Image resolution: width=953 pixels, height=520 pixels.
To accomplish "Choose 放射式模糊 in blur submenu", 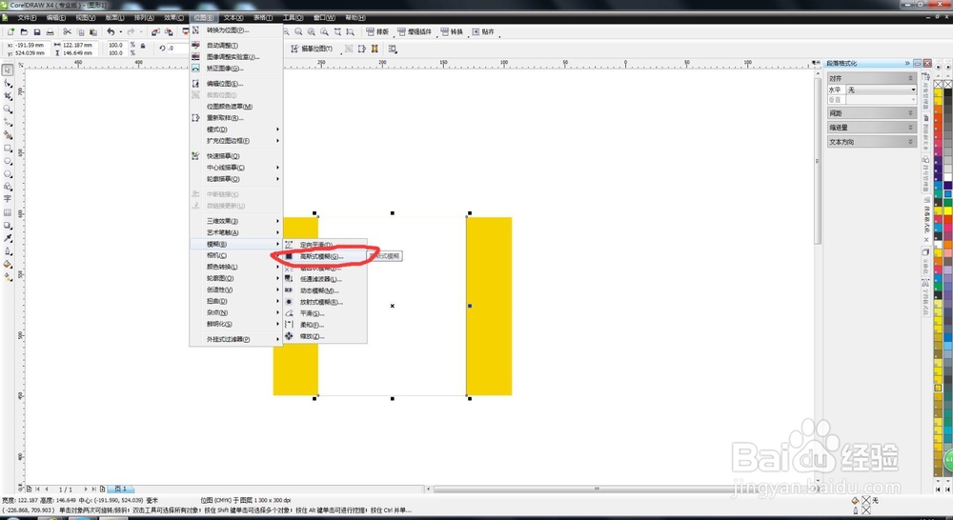I will tap(325, 302).
